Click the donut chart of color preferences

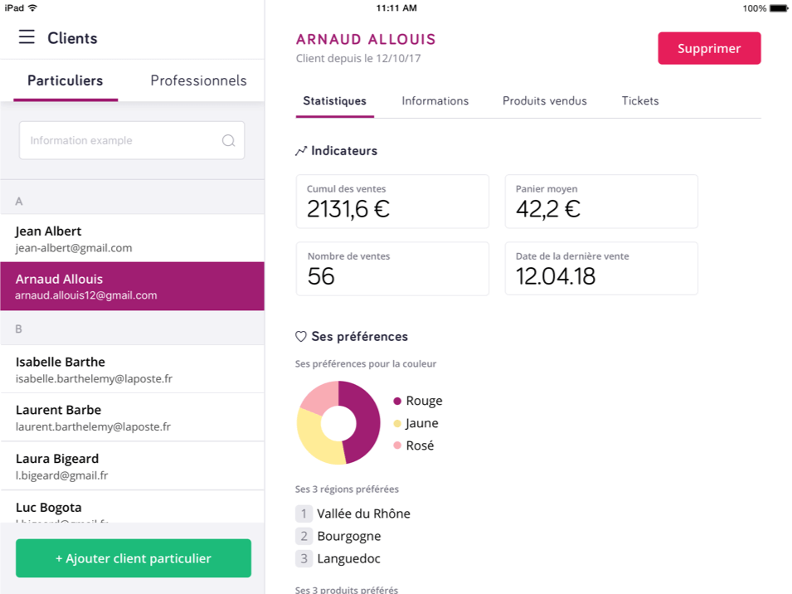point(338,422)
